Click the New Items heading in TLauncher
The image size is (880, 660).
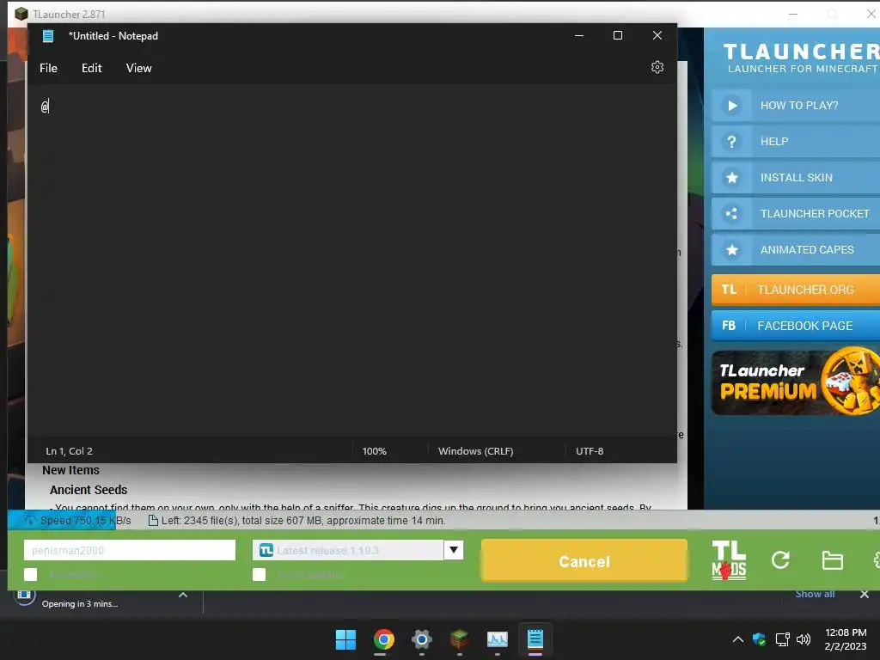pyautogui.click(x=70, y=470)
